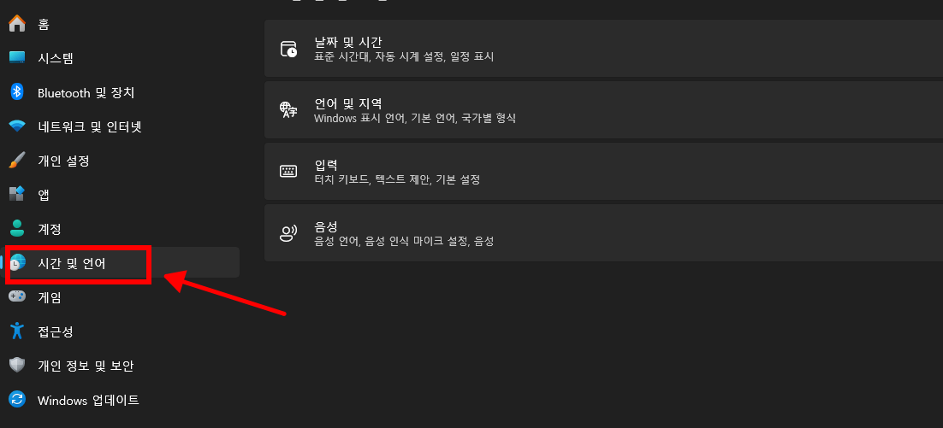Open 언어 및 지역 settings card

[x=604, y=110]
